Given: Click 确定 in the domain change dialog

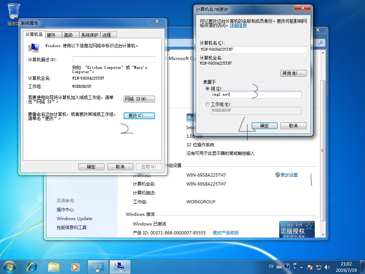Looking at the screenshot, I should click(264, 126).
